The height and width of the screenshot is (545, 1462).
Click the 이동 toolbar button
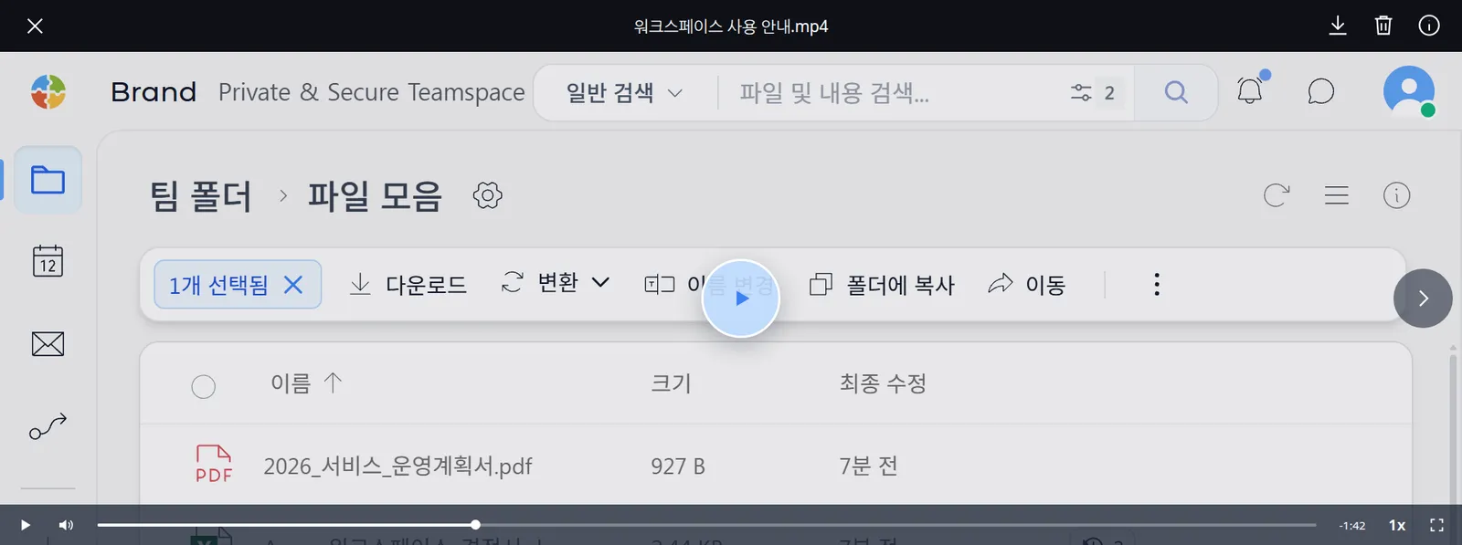(1027, 285)
